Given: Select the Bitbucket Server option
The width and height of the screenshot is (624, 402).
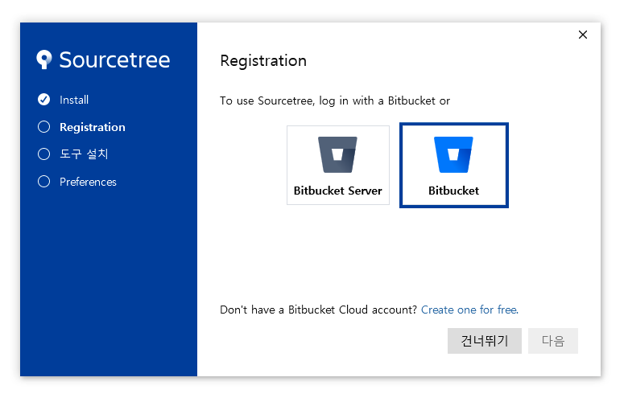Looking at the screenshot, I should 338,166.
